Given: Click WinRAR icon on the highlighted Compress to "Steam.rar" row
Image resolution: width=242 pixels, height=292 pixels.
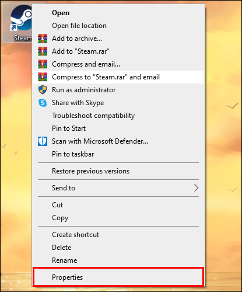Looking at the screenshot, I should pos(43,77).
